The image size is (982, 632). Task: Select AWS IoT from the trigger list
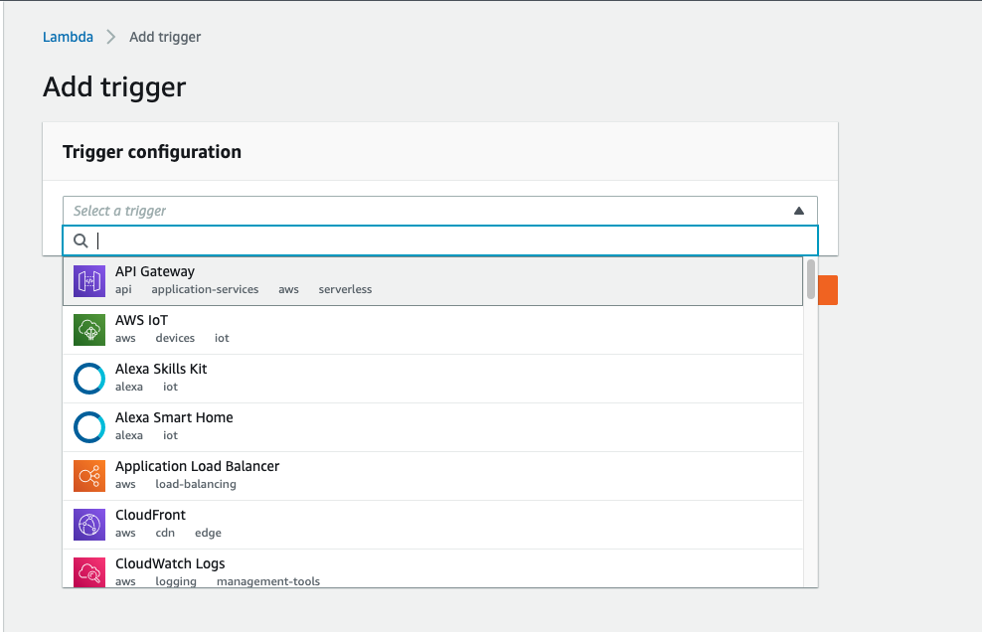[x=141, y=320]
